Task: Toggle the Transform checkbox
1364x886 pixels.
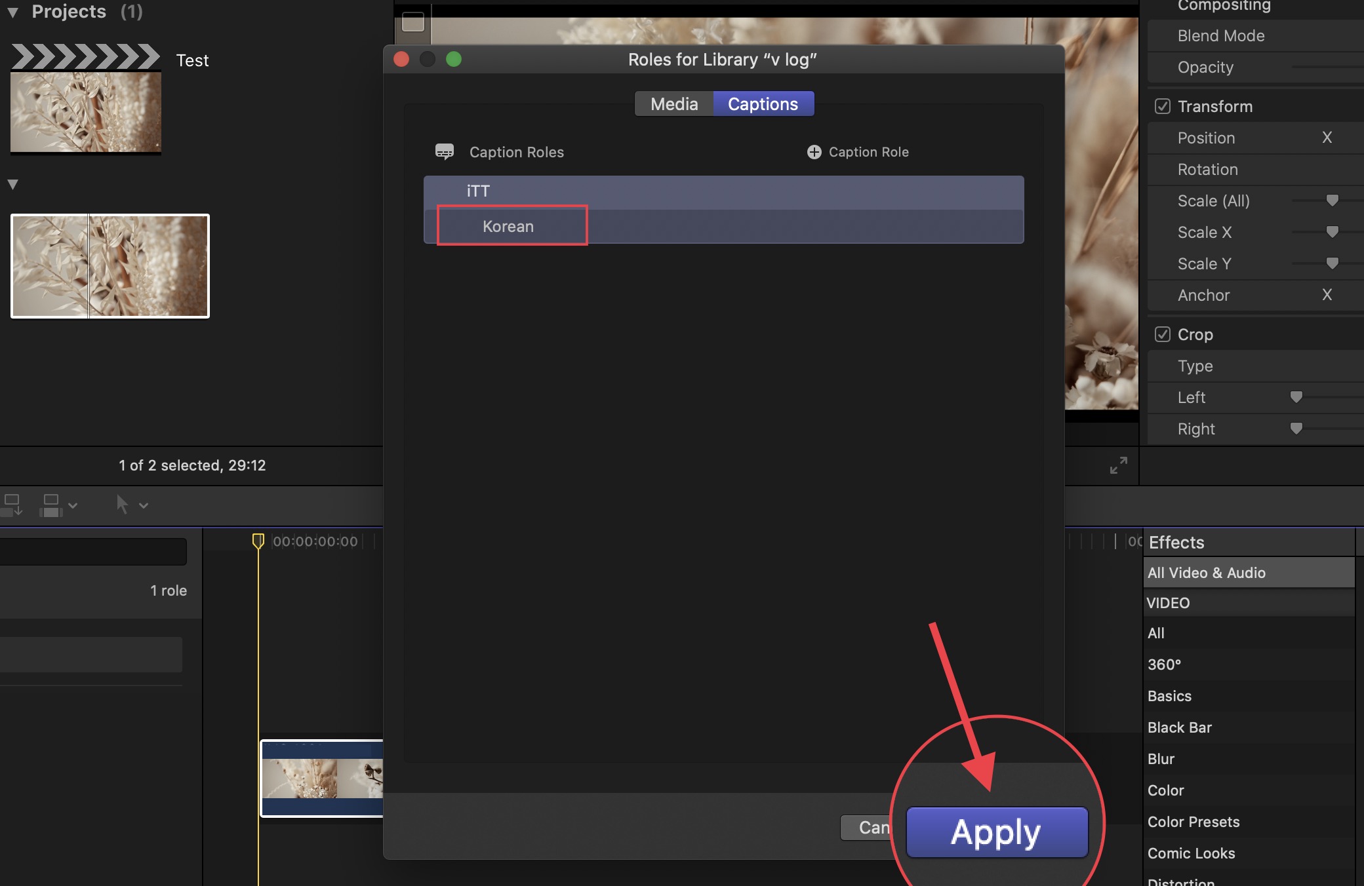Action: [1163, 106]
